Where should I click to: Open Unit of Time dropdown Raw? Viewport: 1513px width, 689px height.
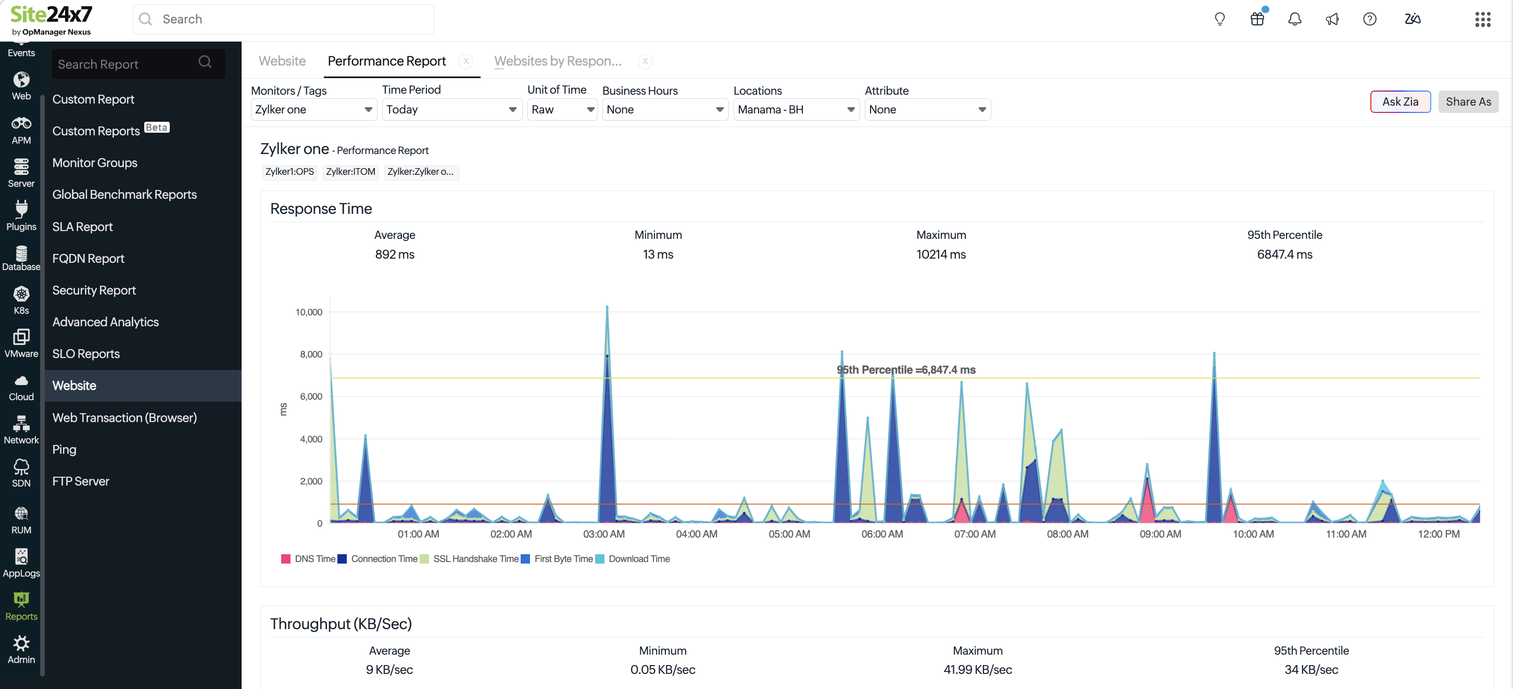(562, 110)
